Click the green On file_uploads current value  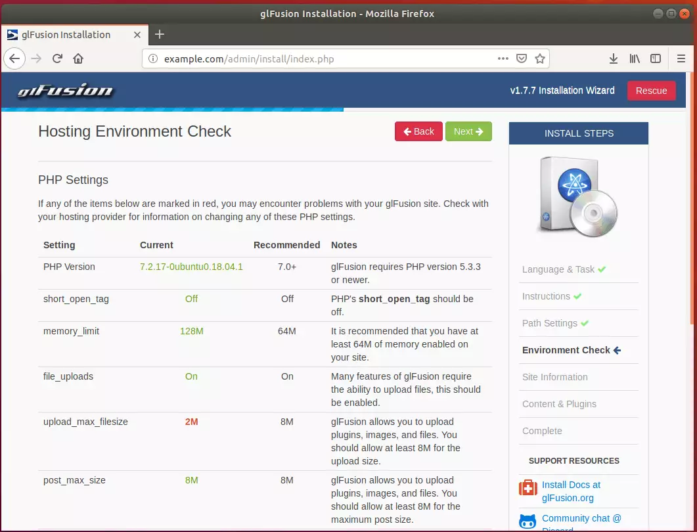(191, 376)
